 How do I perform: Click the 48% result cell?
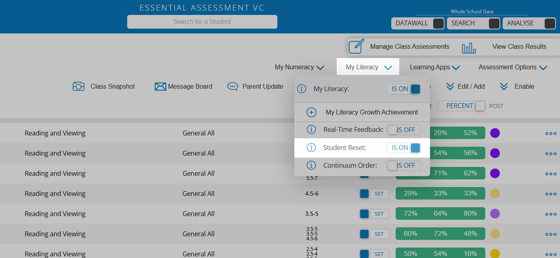470,233
